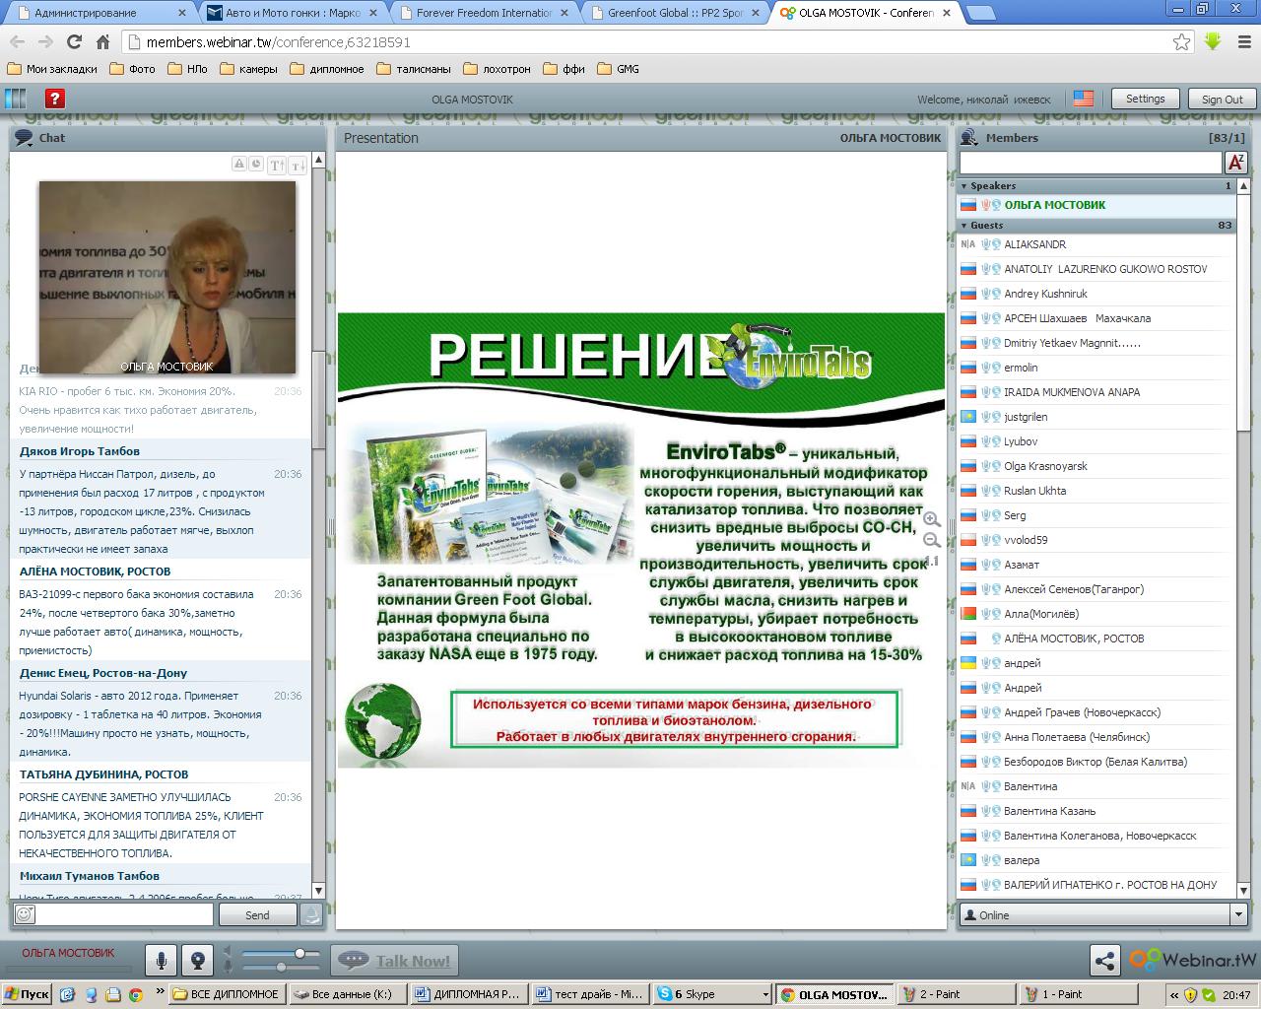This screenshot has height=1009, width=1261.
Task: Click the webcam video thumbnail of Ольга Мостовик
Action: (166, 277)
